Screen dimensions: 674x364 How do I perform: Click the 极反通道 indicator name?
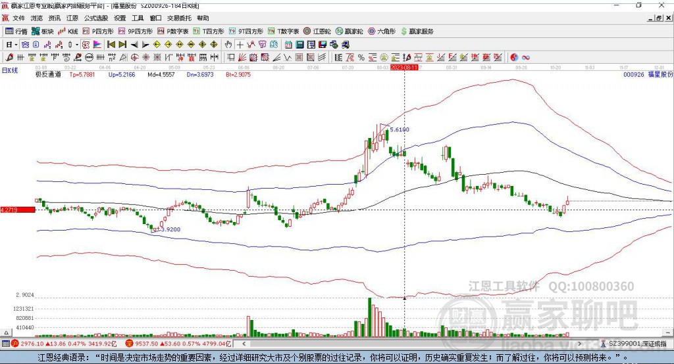coord(48,74)
